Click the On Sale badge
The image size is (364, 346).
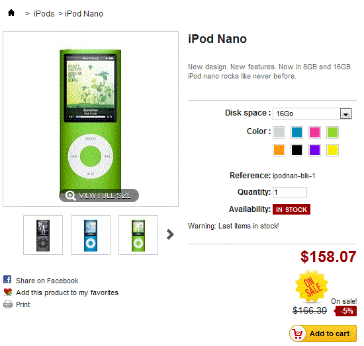click(x=312, y=287)
